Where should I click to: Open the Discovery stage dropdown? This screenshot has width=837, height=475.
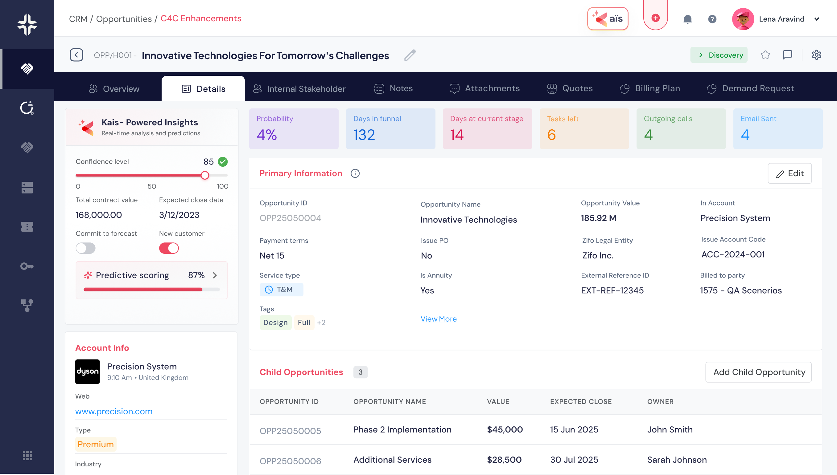(719, 55)
